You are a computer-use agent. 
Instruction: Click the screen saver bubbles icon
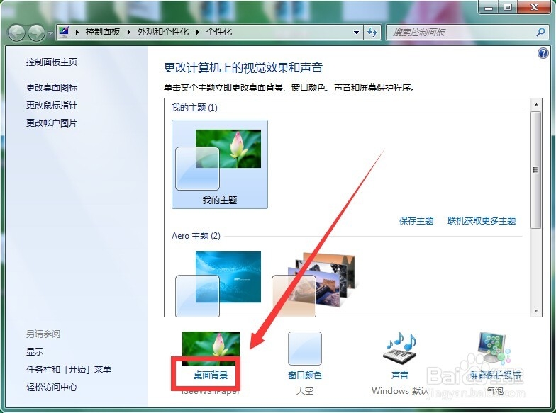tap(494, 347)
